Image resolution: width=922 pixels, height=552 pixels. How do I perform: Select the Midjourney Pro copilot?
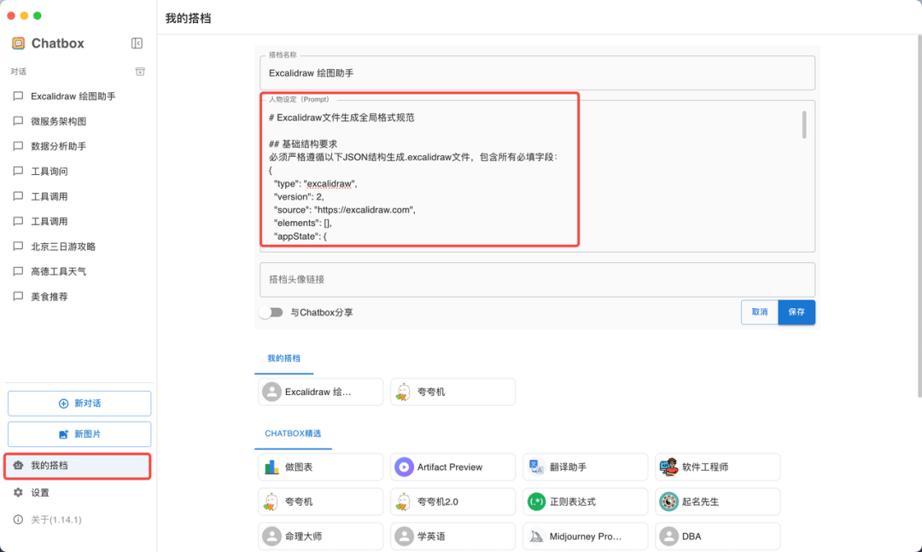[x=585, y=536]
